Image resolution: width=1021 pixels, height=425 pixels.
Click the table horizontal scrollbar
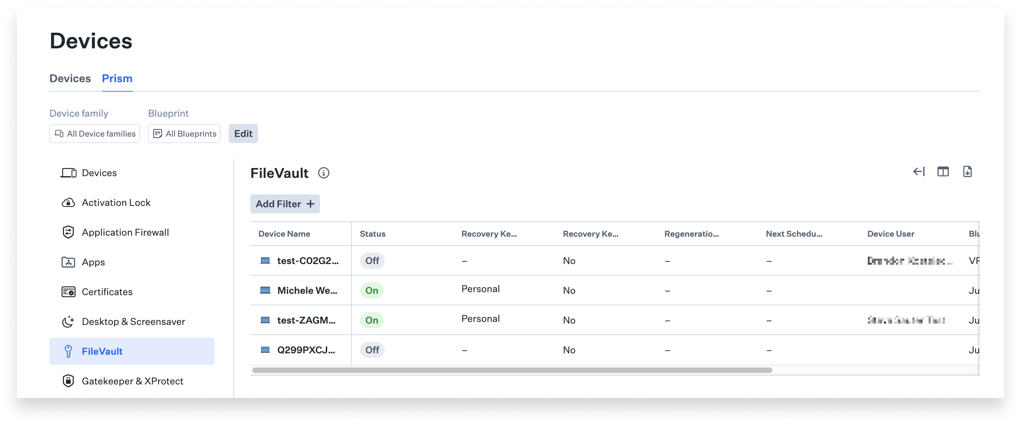click(512, 370)
